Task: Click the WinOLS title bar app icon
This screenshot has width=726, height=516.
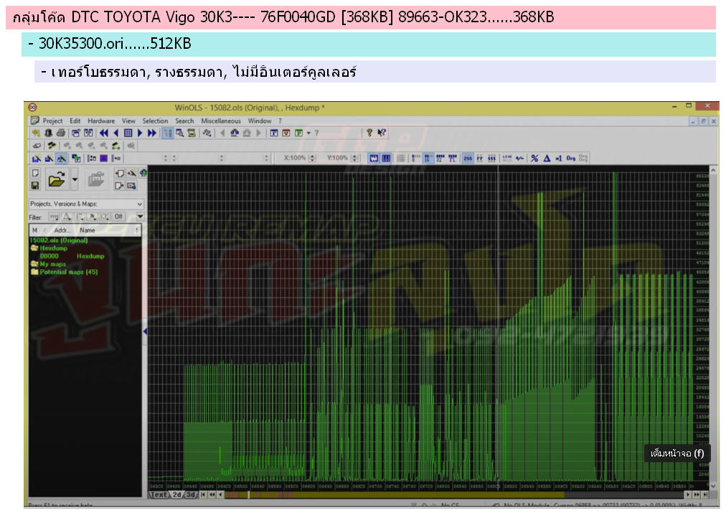Action: pyautogui.click(x=33, y=108)
